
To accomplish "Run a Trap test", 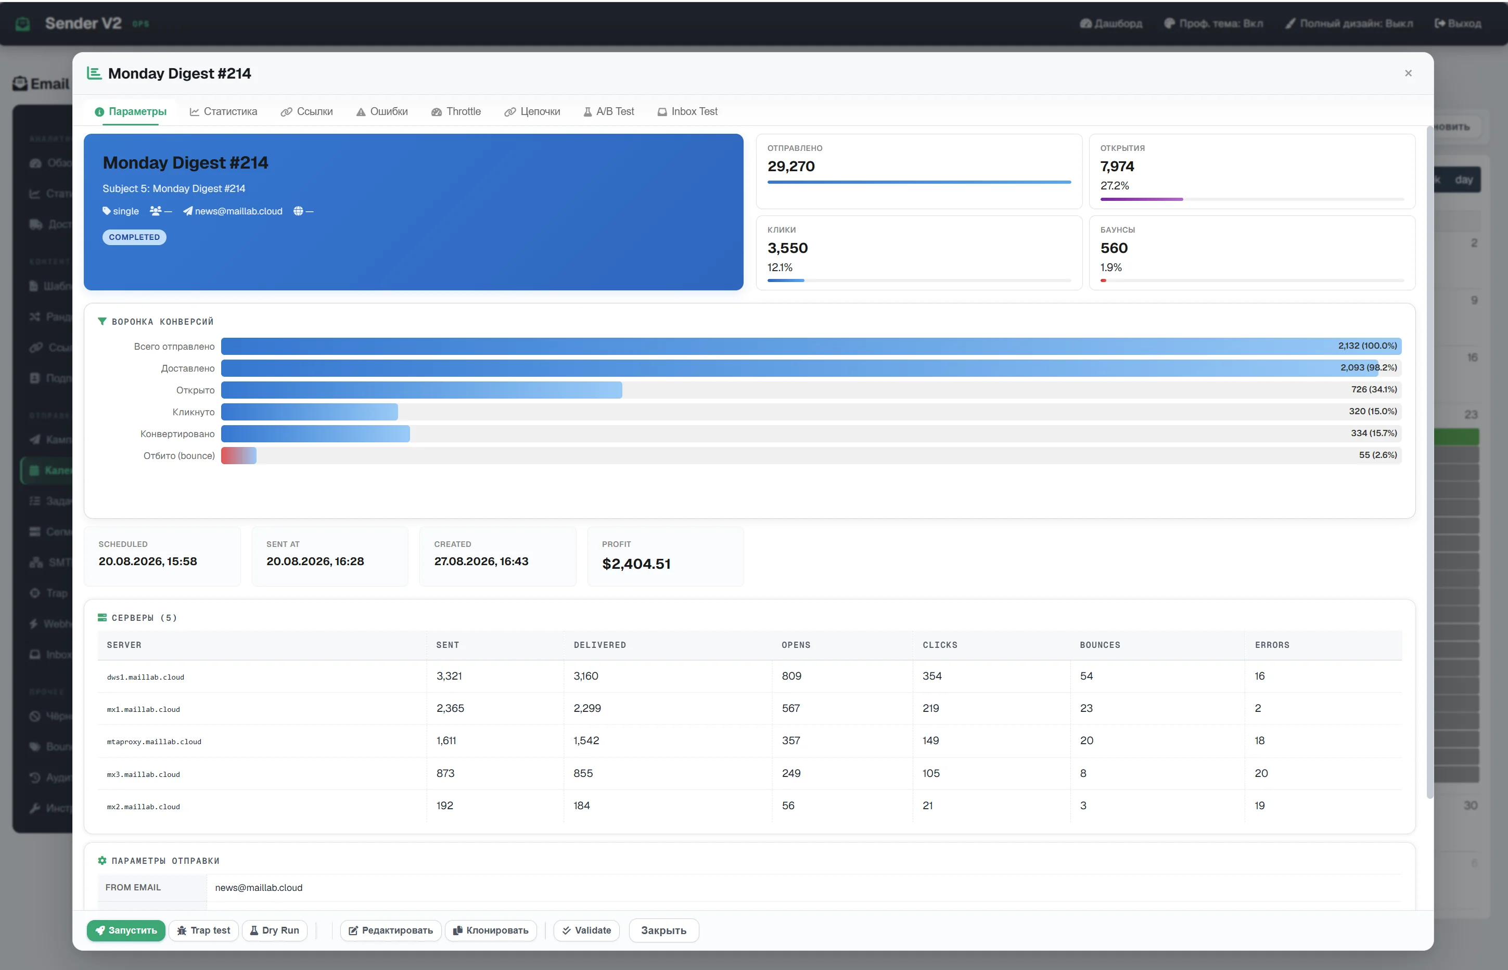I will [x=203, y=930].
